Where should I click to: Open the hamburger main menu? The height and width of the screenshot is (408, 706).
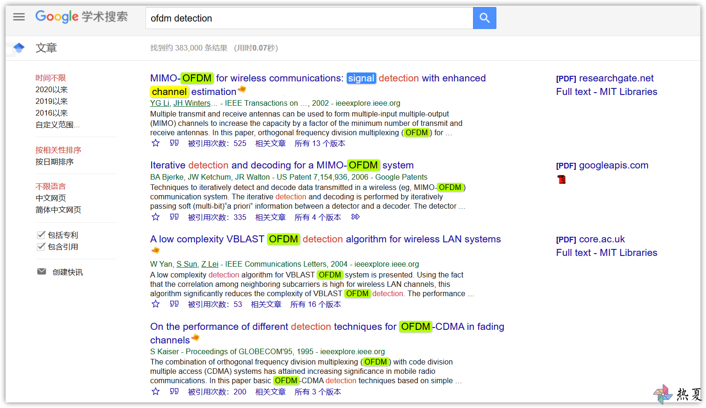pyautogui.click(x=19, y=17)
